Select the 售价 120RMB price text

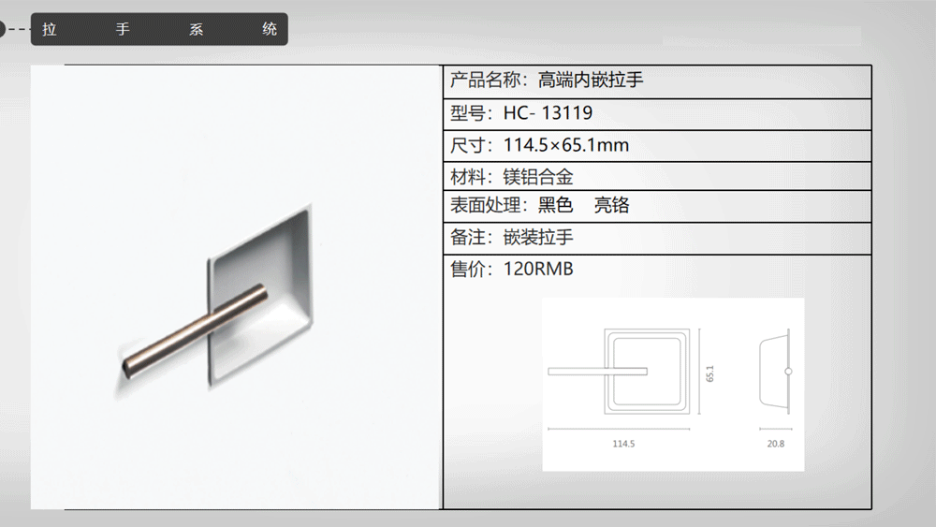pyautogui.click(x=512, y=270)
